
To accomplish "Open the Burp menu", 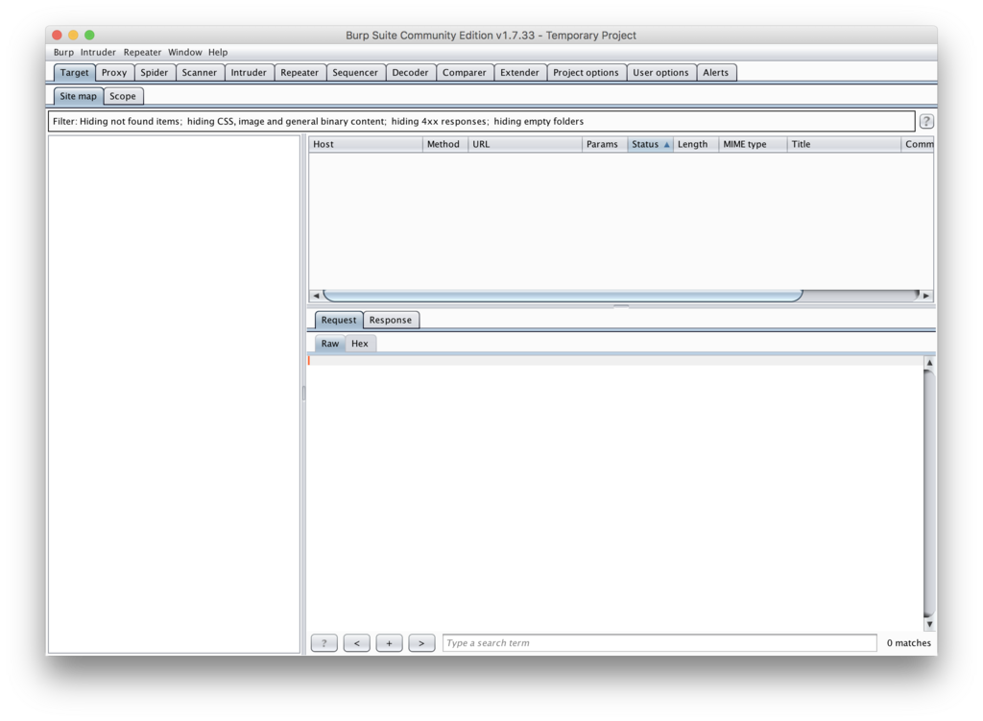I will coord(63,52).
